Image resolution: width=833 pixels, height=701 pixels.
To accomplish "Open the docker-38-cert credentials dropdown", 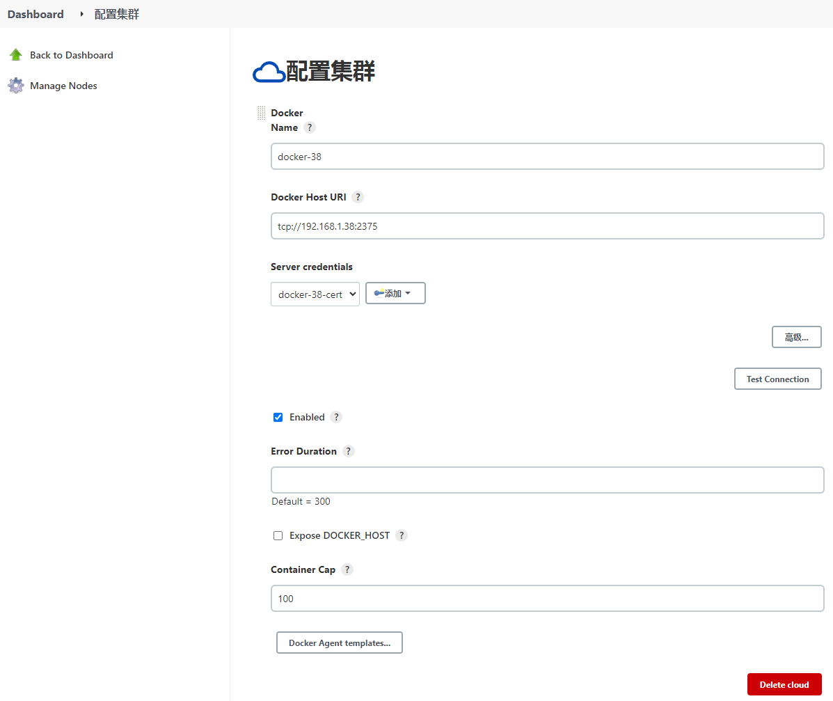I will (x=315, y=294).
